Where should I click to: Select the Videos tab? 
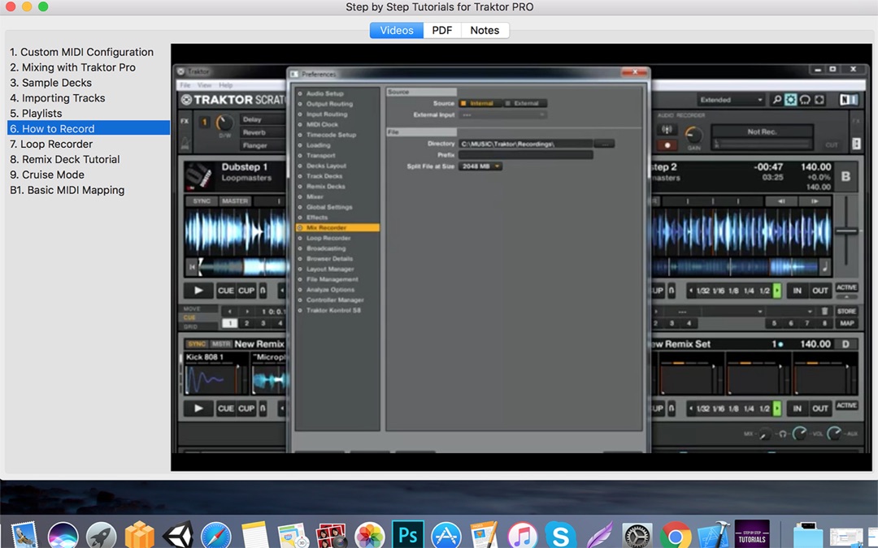(397, 30)
